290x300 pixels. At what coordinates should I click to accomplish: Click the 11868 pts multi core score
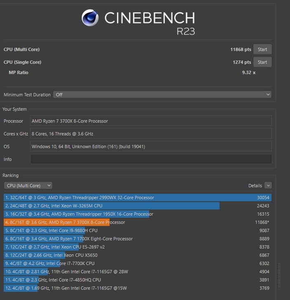coord(241,49)
